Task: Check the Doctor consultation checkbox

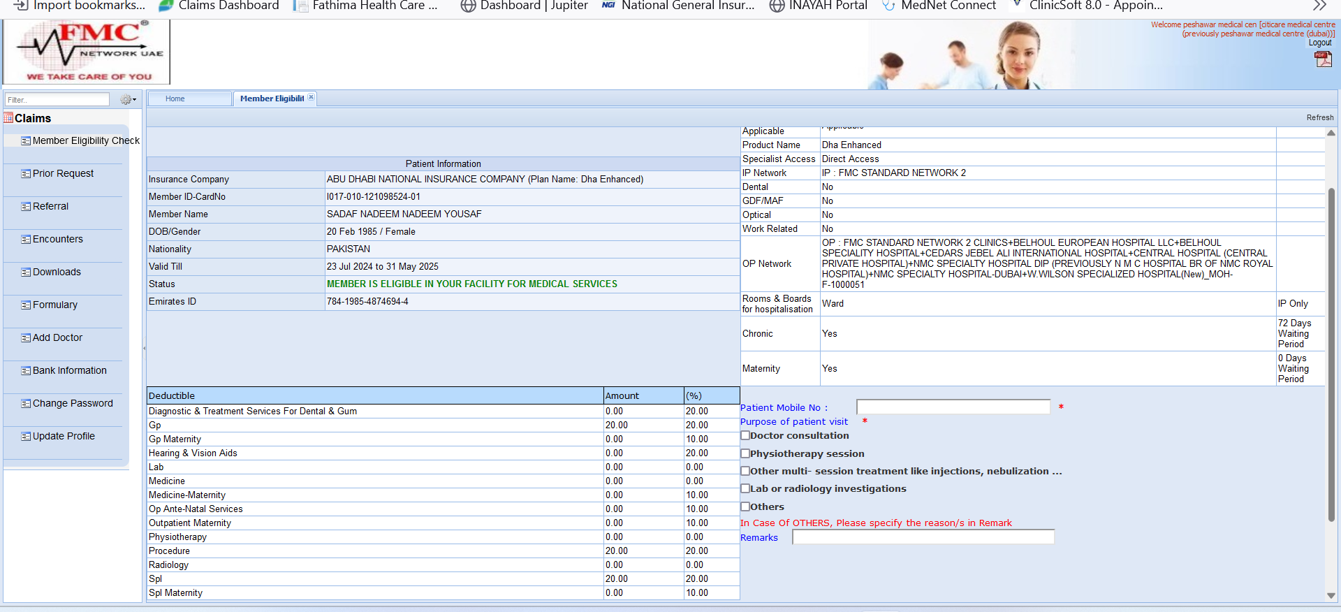Action: (x=745, y=435)
